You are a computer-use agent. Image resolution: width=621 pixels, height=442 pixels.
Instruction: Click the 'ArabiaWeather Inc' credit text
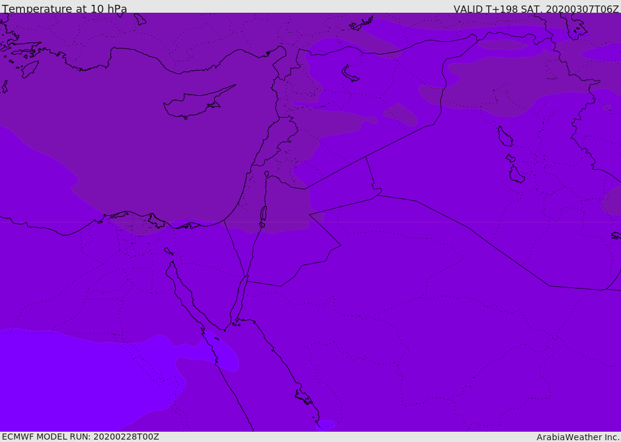tap(578, 437)
